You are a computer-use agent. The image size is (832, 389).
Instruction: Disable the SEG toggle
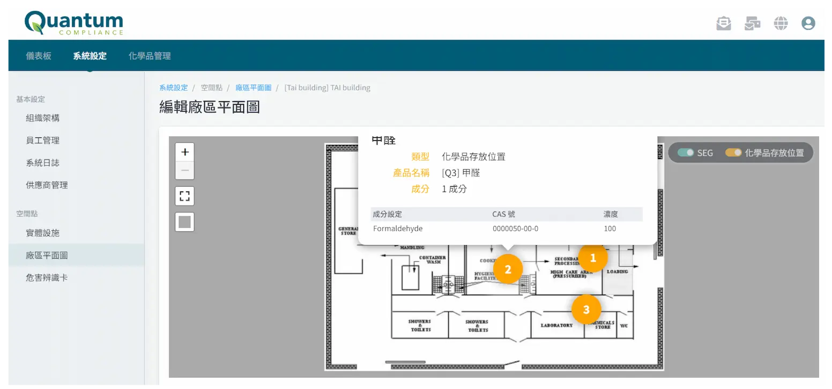[x=686, y=152]
